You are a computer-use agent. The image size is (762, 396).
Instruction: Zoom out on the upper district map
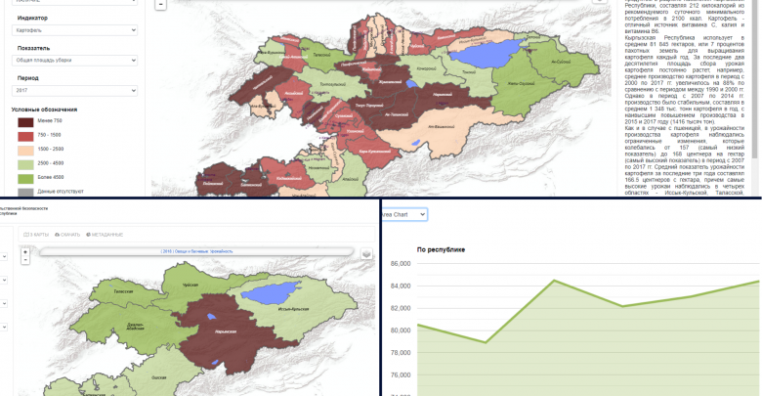tap(160, 4)
